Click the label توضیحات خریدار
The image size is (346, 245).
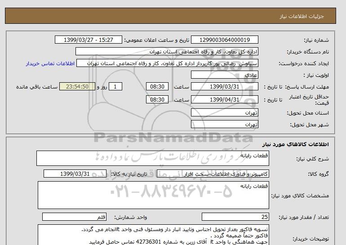311,239
